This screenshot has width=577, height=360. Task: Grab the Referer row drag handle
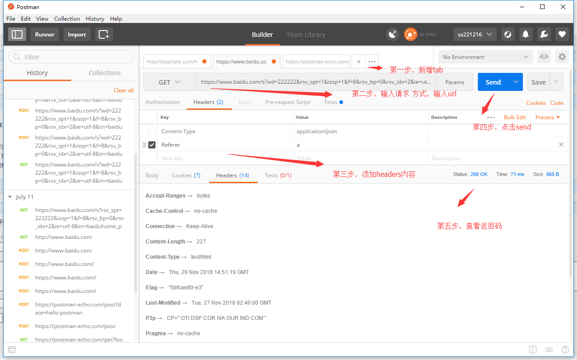coord(144,145)
